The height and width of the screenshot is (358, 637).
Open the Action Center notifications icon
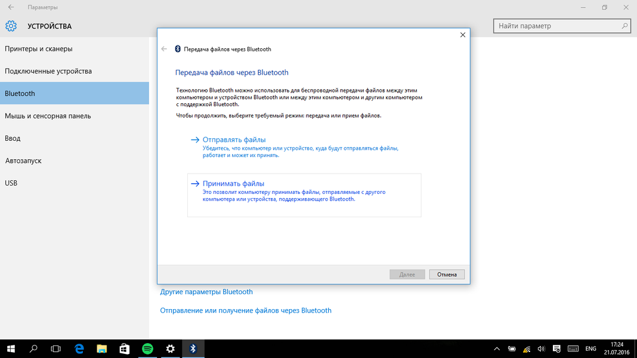[x=556, y=348]
